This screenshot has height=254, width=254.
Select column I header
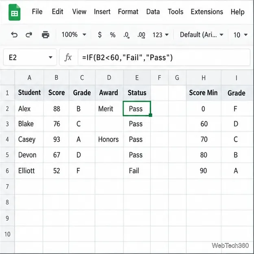pos(237,78)
